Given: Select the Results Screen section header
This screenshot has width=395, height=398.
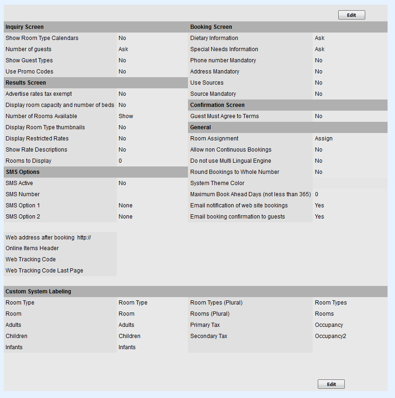Looking at the screenshot, I should point(26,83).
